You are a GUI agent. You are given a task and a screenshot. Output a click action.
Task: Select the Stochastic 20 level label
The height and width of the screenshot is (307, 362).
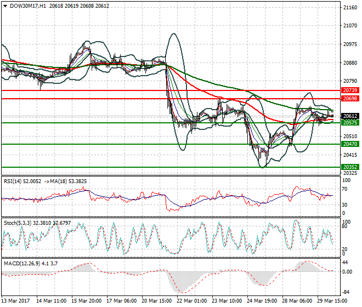(344, 249)
